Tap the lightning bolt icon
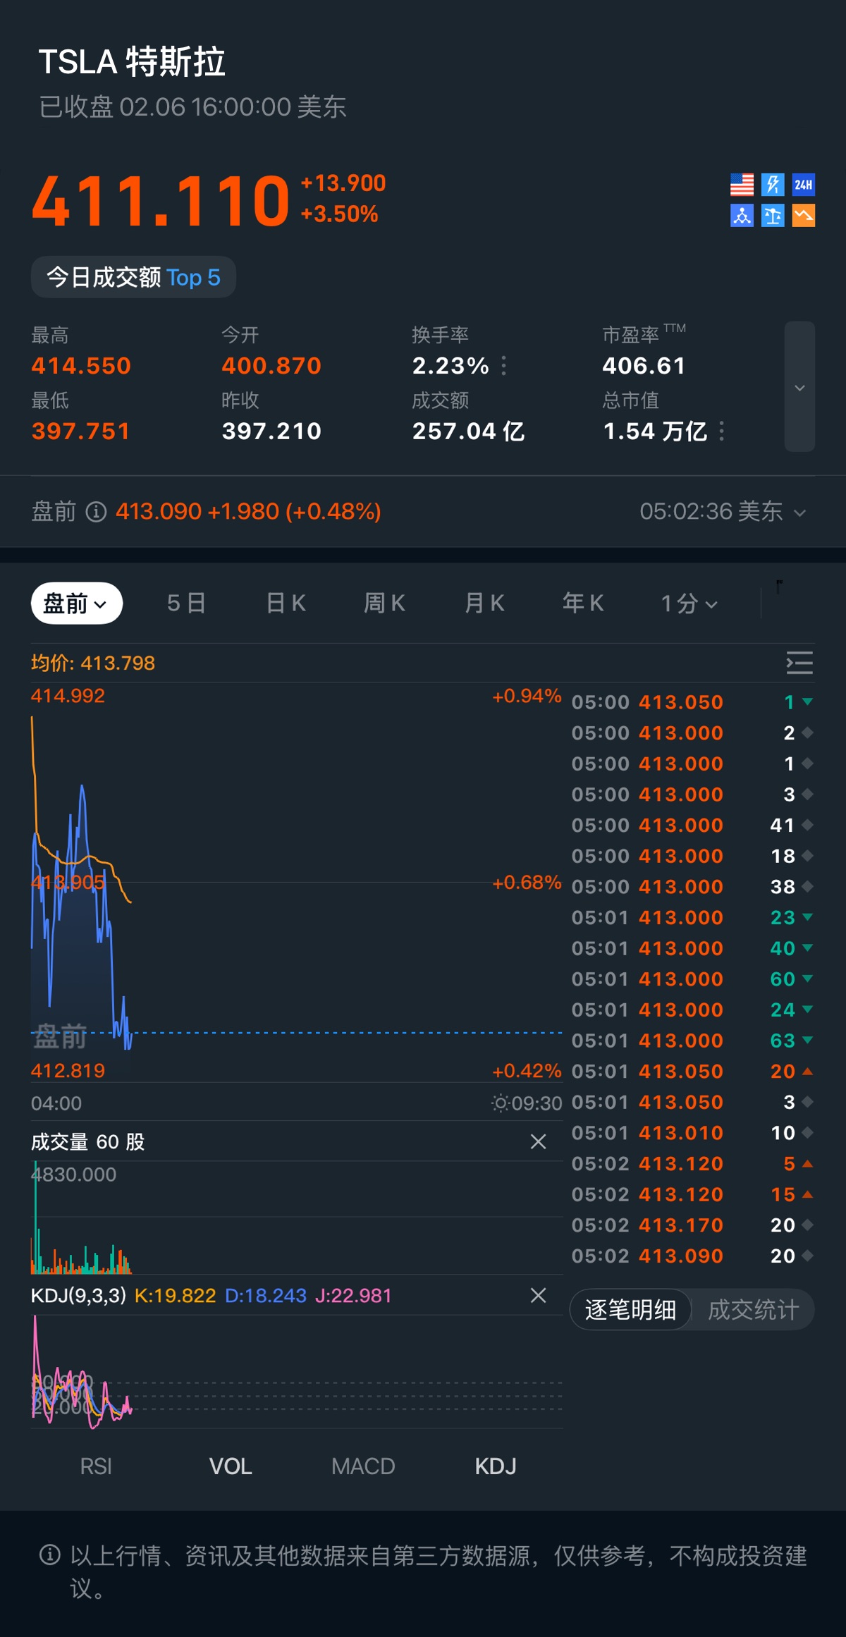The width and height of the screenshot is (846, 1637). [x=773, y=185]
